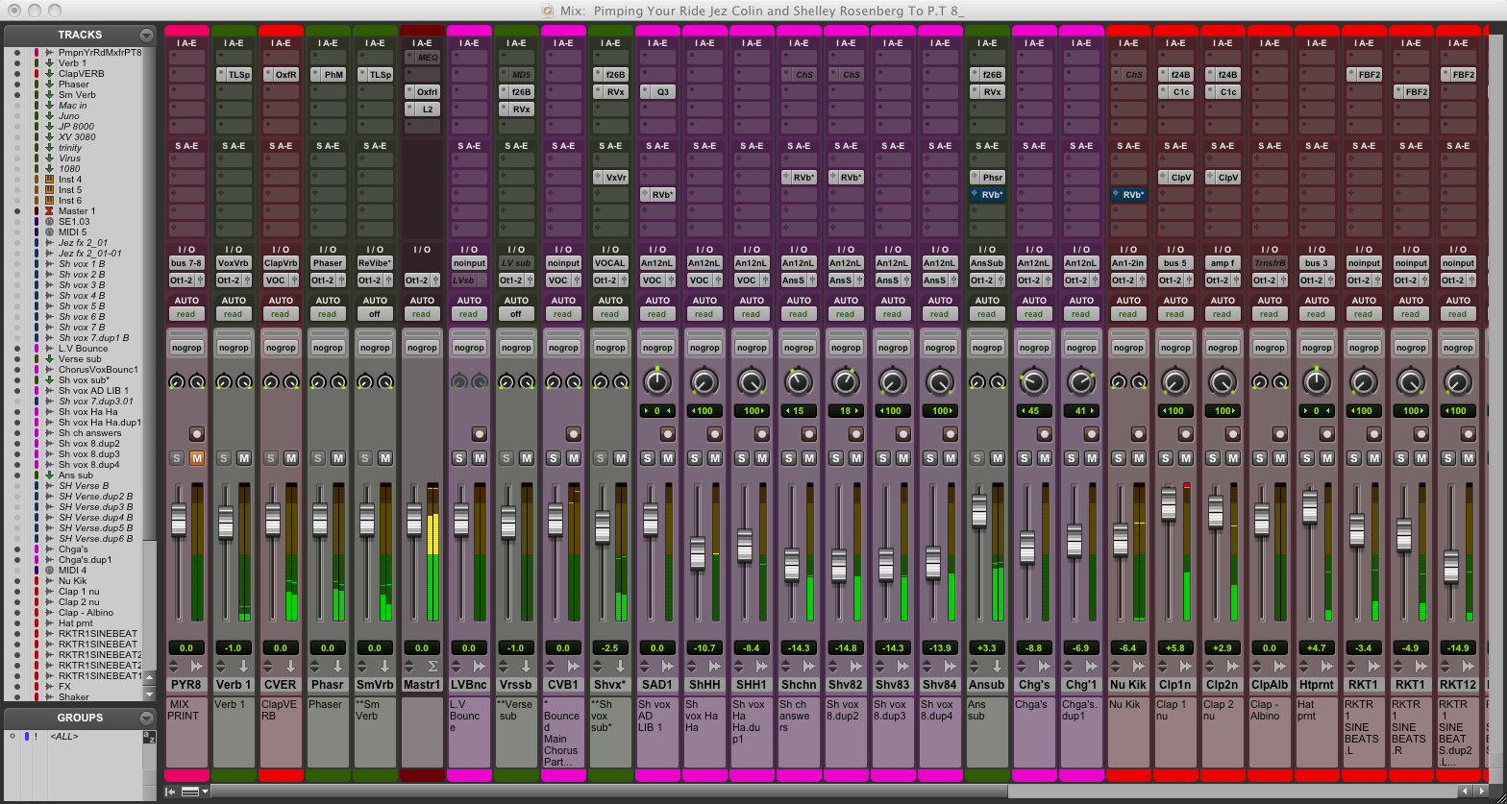Click the Master 1 track type icon in Tracks list
The image size is (1507, 804).
coord(49,211)
